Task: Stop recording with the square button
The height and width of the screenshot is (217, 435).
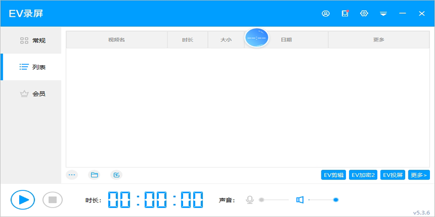Action: point(53,200)
